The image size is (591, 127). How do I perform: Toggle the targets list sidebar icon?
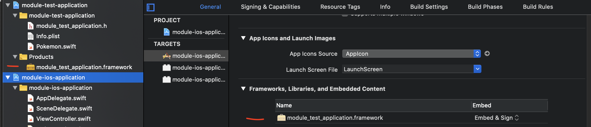pyautogui.click(x=151, y=7)
